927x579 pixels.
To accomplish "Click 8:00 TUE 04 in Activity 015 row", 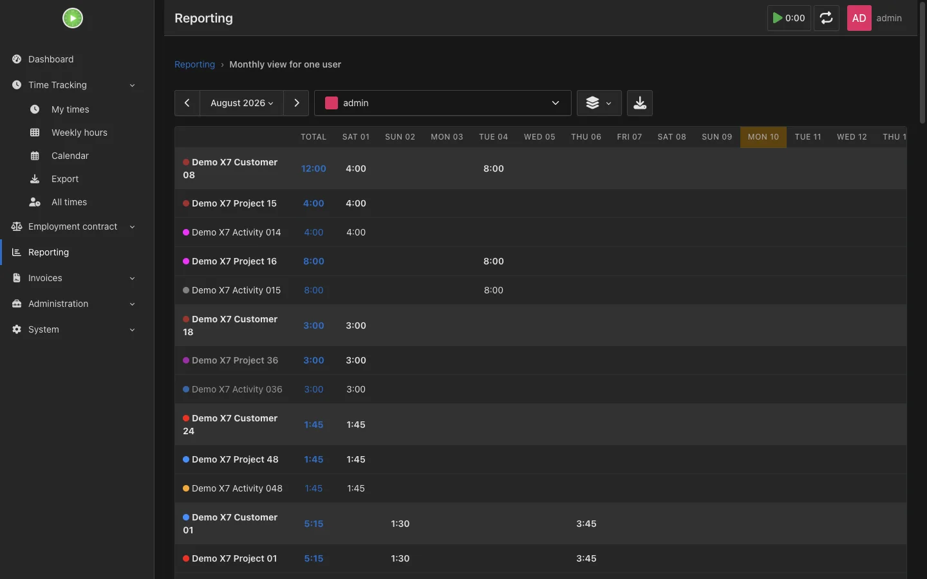I will pyautogui.click(x=494, y=290).
